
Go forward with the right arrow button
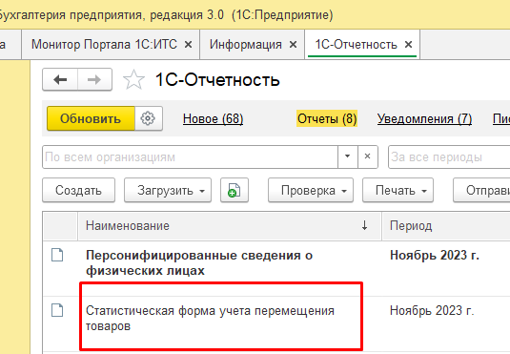(x=94, y=79)
